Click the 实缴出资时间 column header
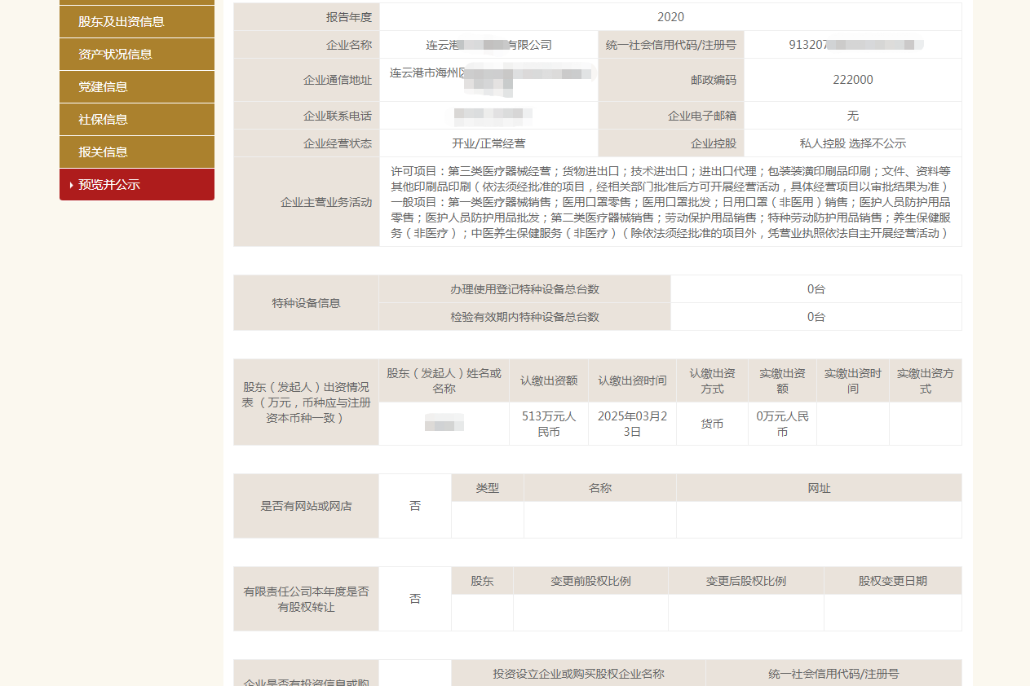This screenshot has width=1030, height=686. [853, 380]
